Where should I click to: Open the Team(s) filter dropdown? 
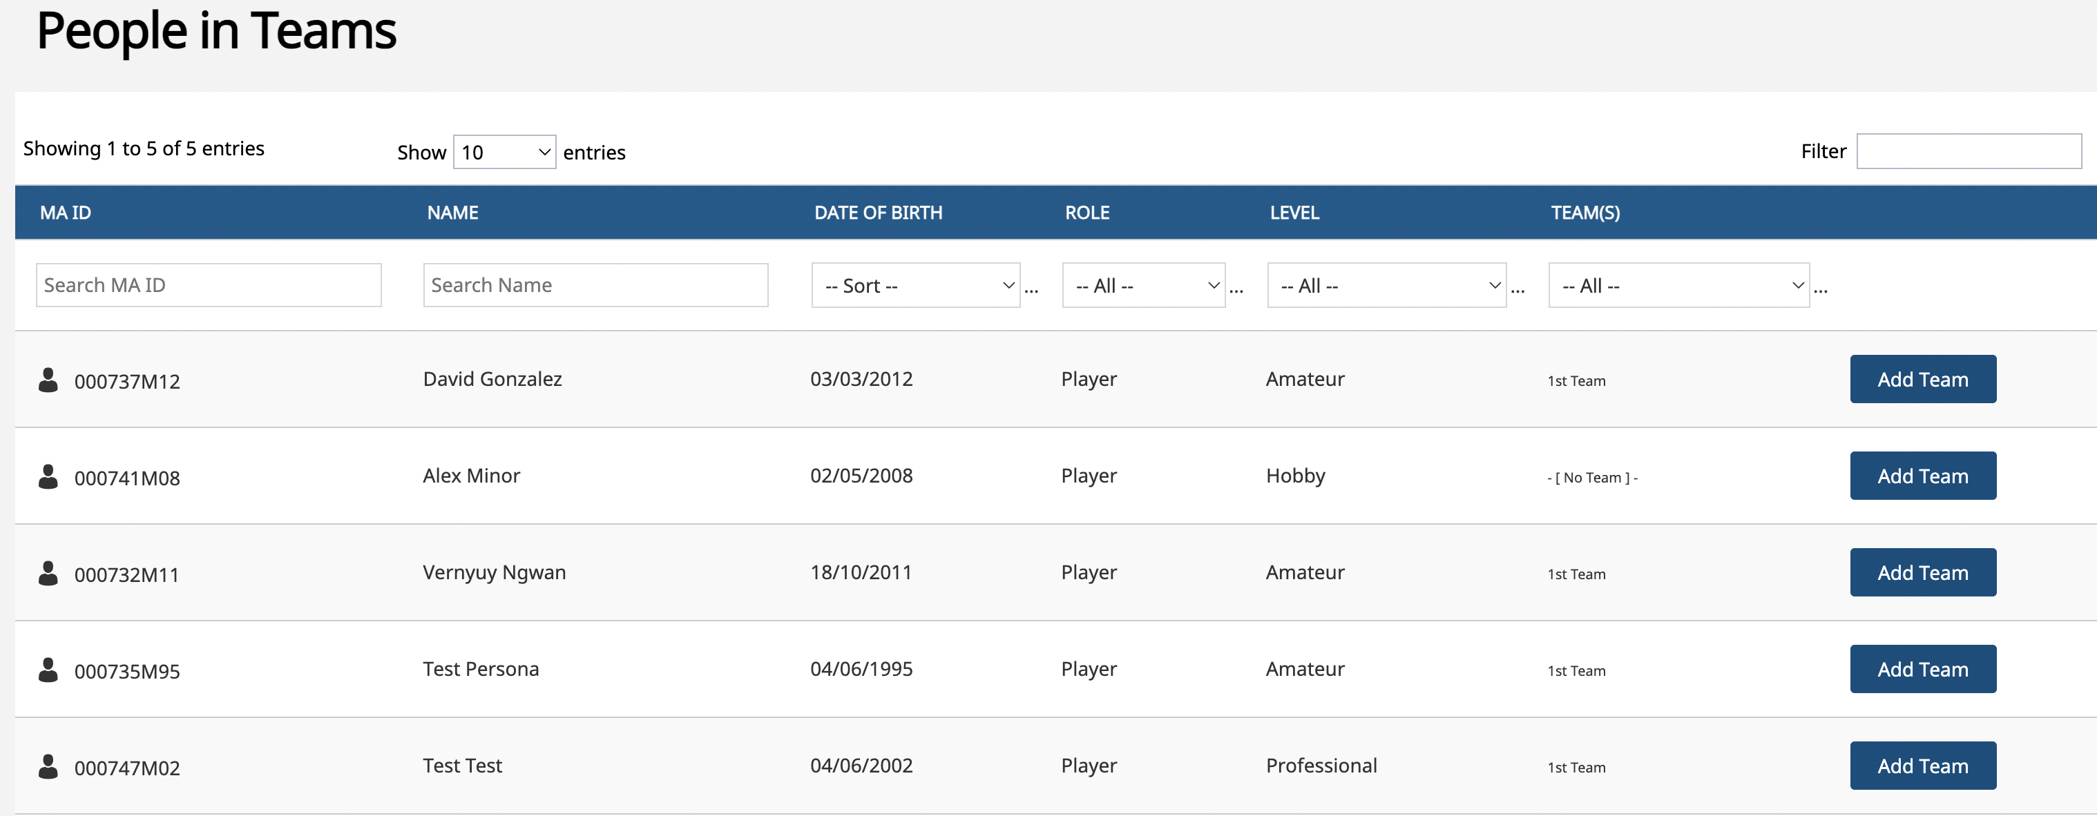coord(1678,286)
